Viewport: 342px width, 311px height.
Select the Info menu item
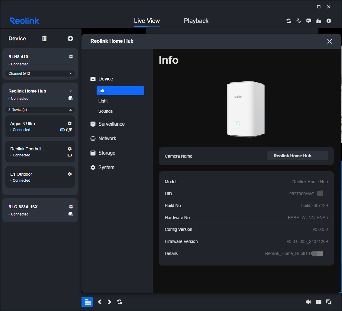120,91
